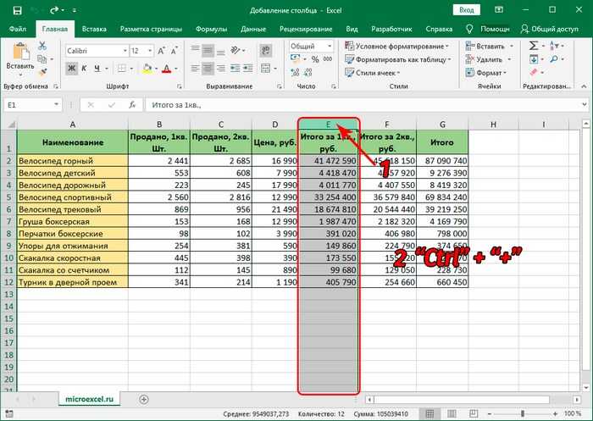The image size is (593, 421).
Task: Switch to the Вставка tab
Action: (x=94, y=29)
